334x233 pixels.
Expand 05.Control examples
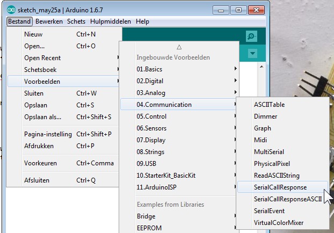click(179, 116)
